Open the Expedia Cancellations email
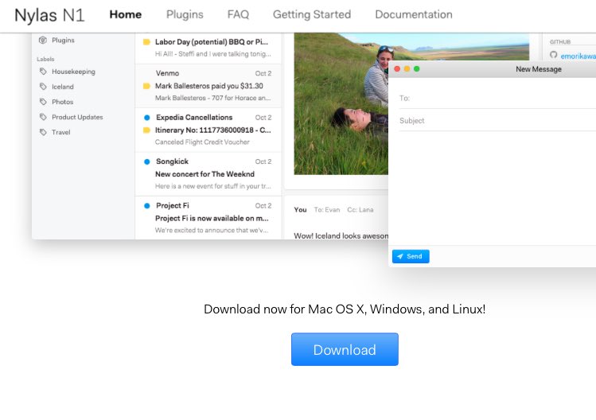The image size is (596, 420). [x=208, y=130]
